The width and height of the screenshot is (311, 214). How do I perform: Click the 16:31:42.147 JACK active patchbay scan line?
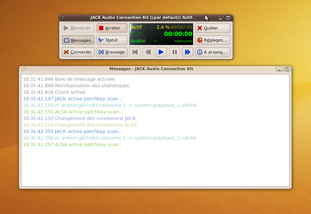[73, 99]
